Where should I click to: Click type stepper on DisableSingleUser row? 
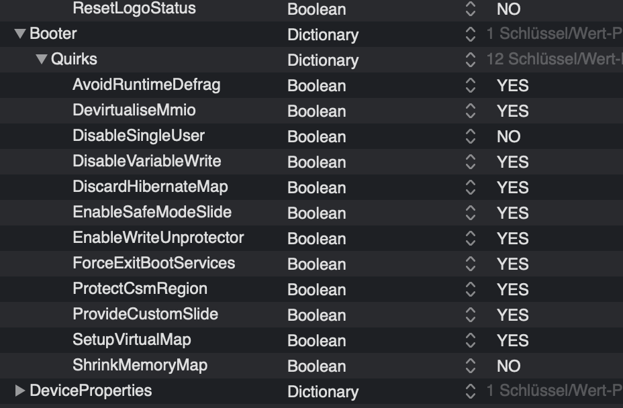(470, 137)
